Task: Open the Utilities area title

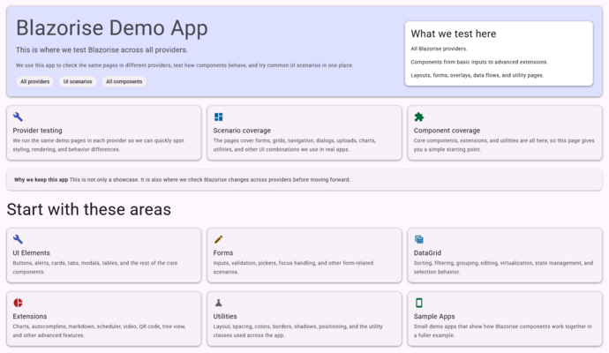Action: tap(225, 316)
